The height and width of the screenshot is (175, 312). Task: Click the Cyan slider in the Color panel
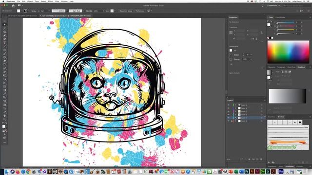285,22
